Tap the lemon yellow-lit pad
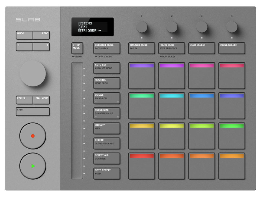This screenshot has height=197, width=263. [172, 136]
